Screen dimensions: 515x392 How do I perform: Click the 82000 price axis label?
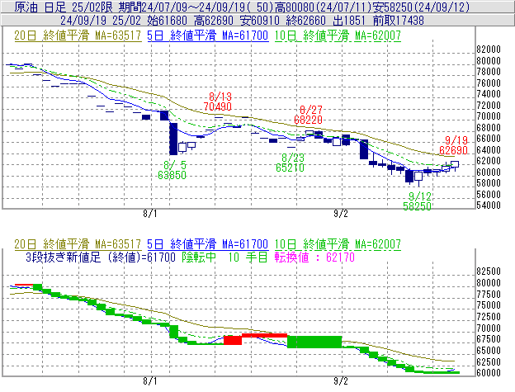489,50
